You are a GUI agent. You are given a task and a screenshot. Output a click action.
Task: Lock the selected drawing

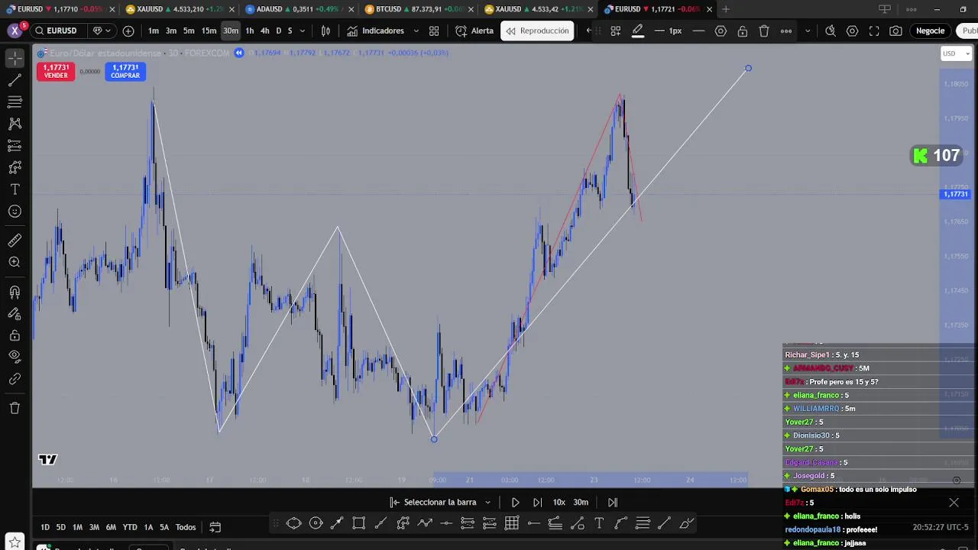[x=743, y=31]
